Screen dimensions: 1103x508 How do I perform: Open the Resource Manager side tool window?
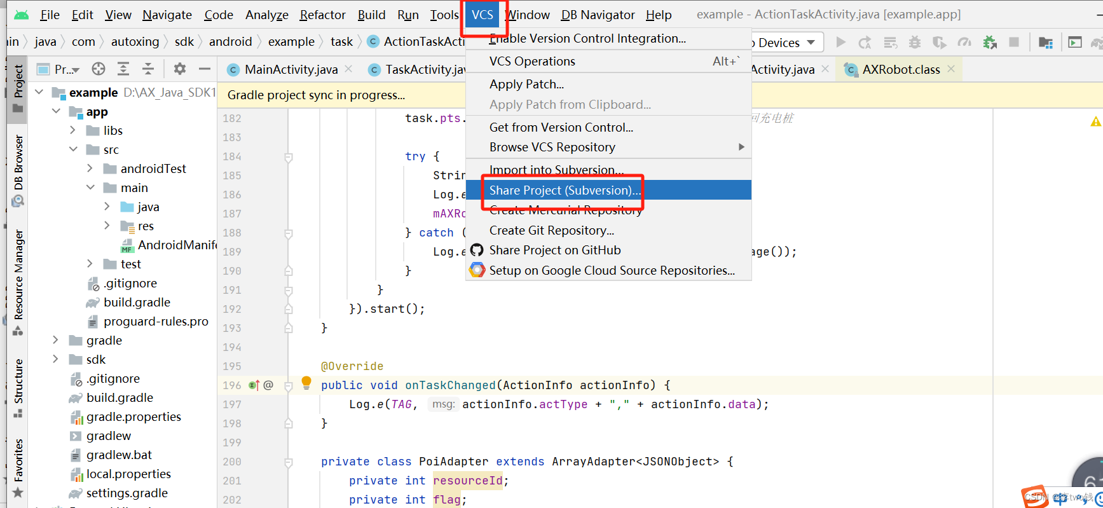tap(18, 282)
